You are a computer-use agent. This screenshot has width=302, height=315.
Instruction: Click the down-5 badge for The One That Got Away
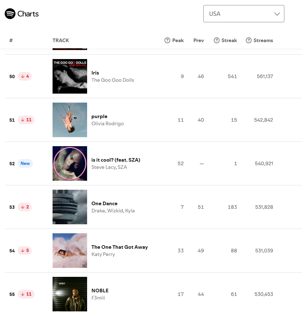[x=25, y=251]
